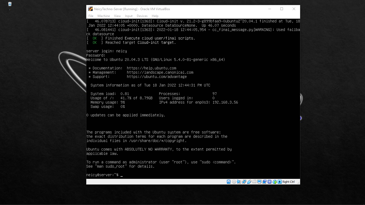Click the resize grip in status bar corner

point(298,183)
